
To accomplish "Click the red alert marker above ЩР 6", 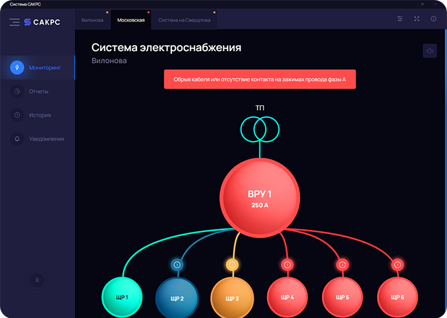I will tap(397, 264).
